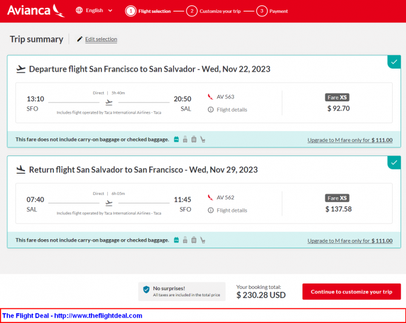Click the $ 137.58 return price

pyautogui.click(x=338, y=209)
